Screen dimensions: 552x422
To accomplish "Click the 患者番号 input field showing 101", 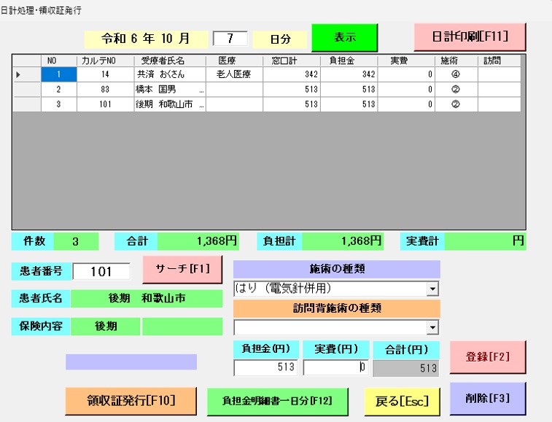I will (x=101, y=271).
